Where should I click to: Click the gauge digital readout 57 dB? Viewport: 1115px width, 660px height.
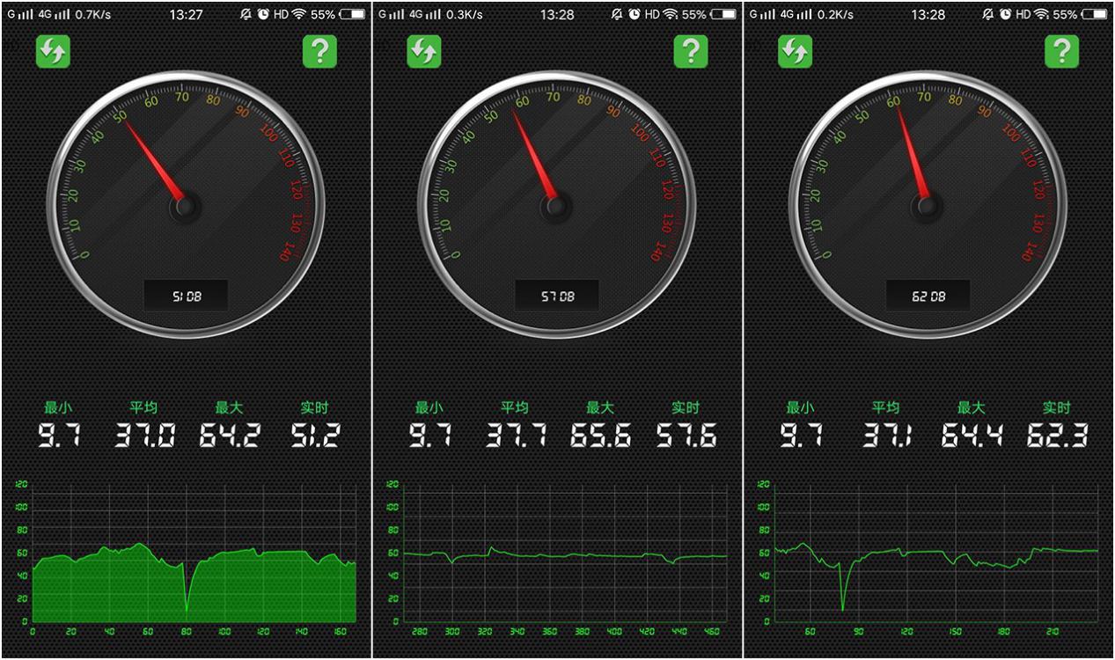(x=557, y=297)
